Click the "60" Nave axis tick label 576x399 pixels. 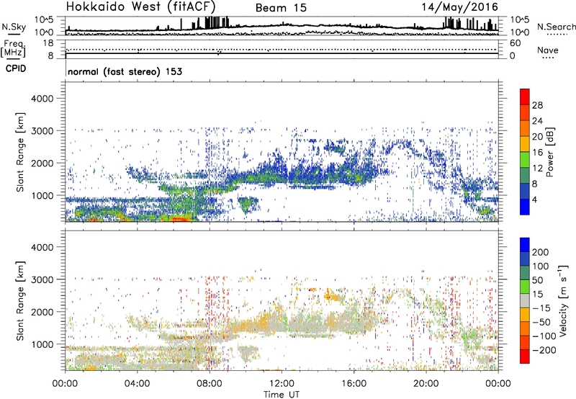coord(515,43)
